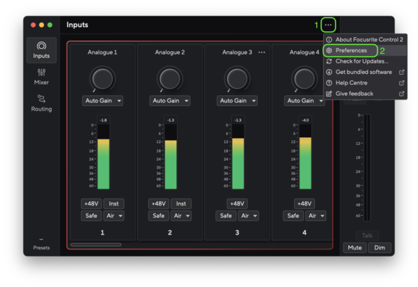Open the Mixer panel icon
The height and width of the screenshot is (287, 418).
coord(41,76)
